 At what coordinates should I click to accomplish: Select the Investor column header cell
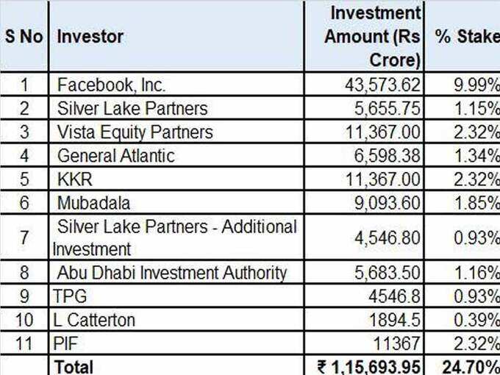coord(176,36)
